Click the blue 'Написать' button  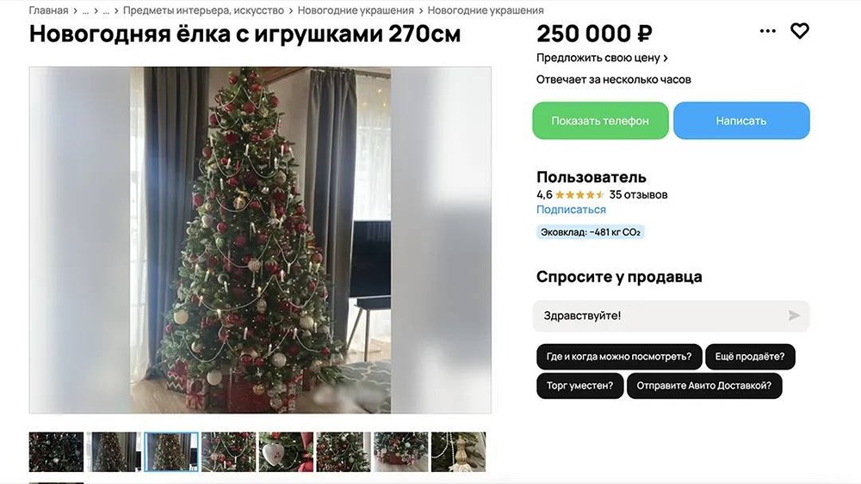tap(741, 120)
